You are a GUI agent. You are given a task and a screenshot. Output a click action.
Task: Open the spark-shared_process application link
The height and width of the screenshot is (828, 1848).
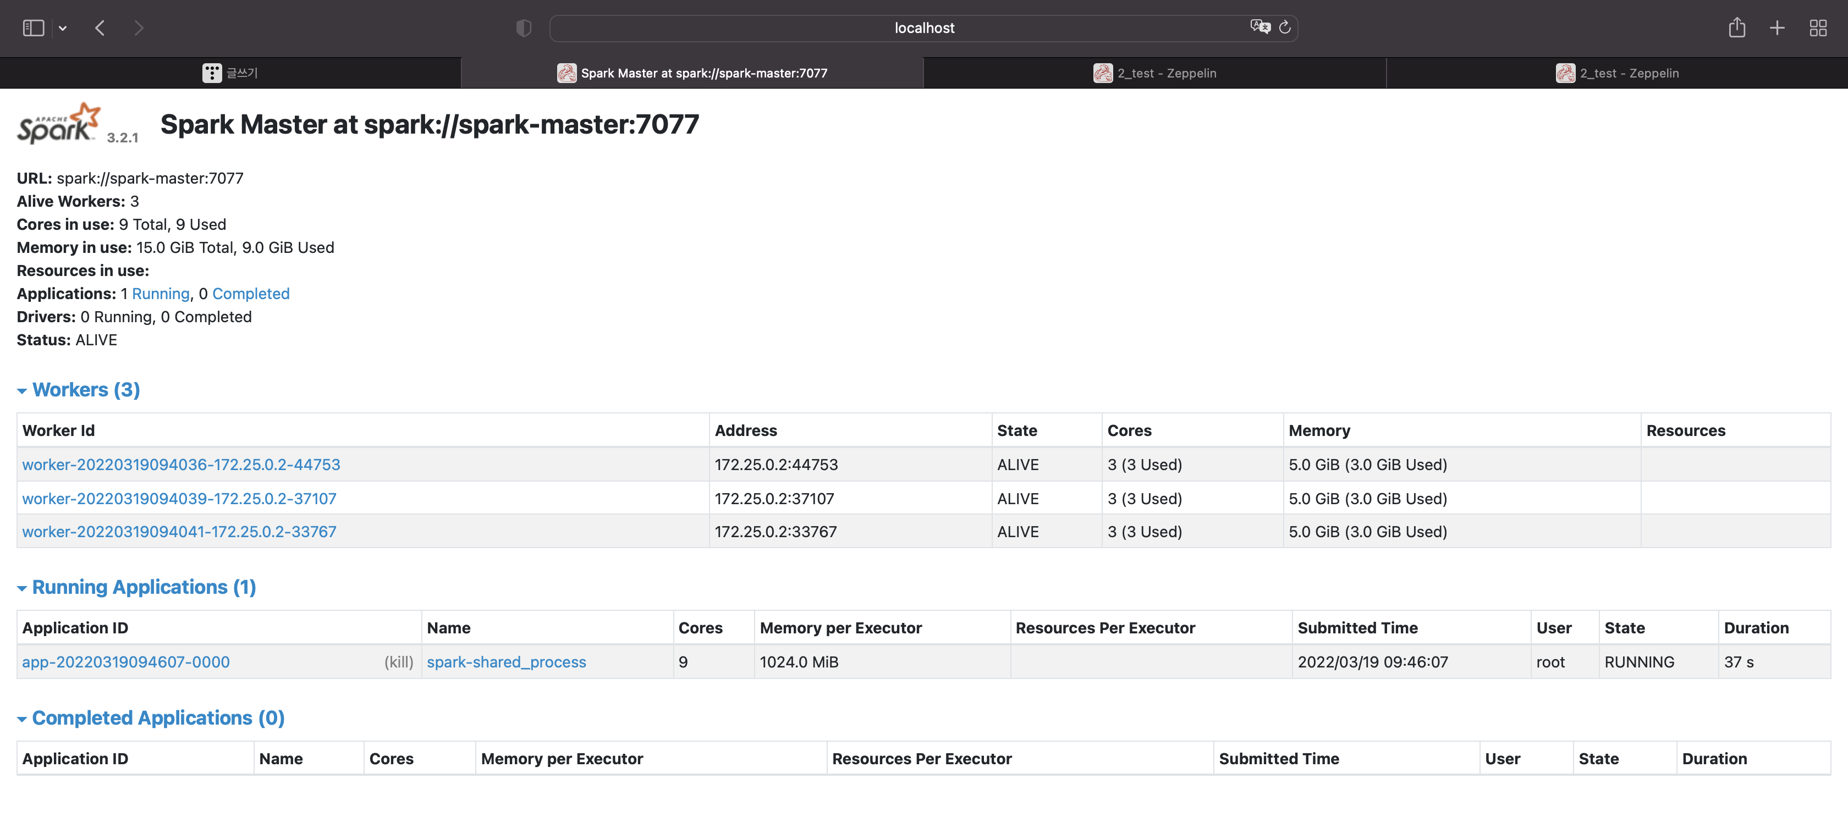[506, 661]
